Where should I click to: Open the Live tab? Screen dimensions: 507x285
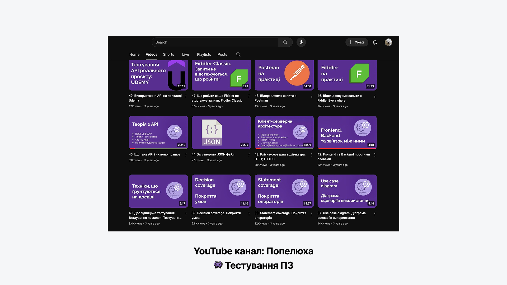[x=185, y=54]
